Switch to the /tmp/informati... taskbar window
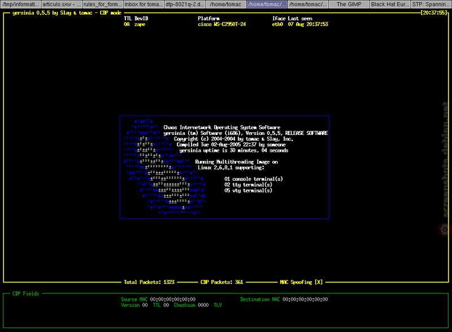Screen dimensions: 452x332 pyautogui.click(x=20, y=5)
